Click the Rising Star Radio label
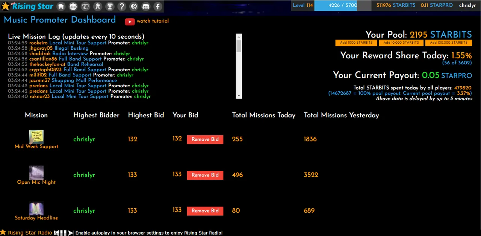Image resolution: width=481 pixels, height=236 pixels. click(x=30, y=233)
